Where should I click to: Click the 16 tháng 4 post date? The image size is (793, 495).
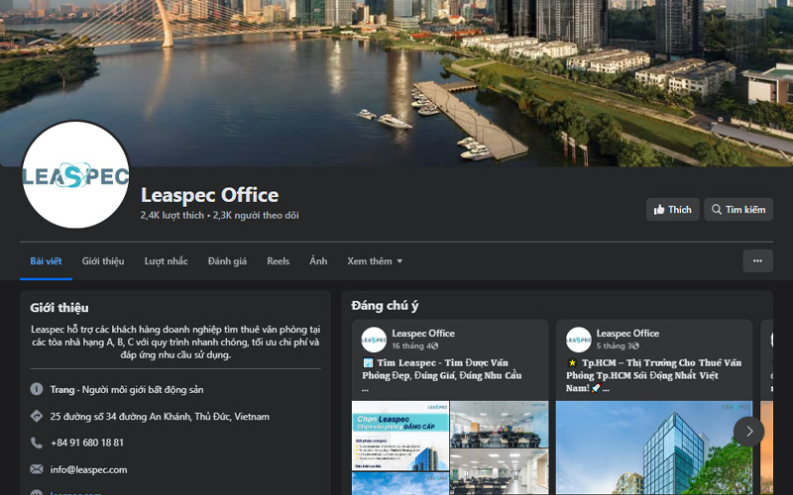tap(410, 346)
